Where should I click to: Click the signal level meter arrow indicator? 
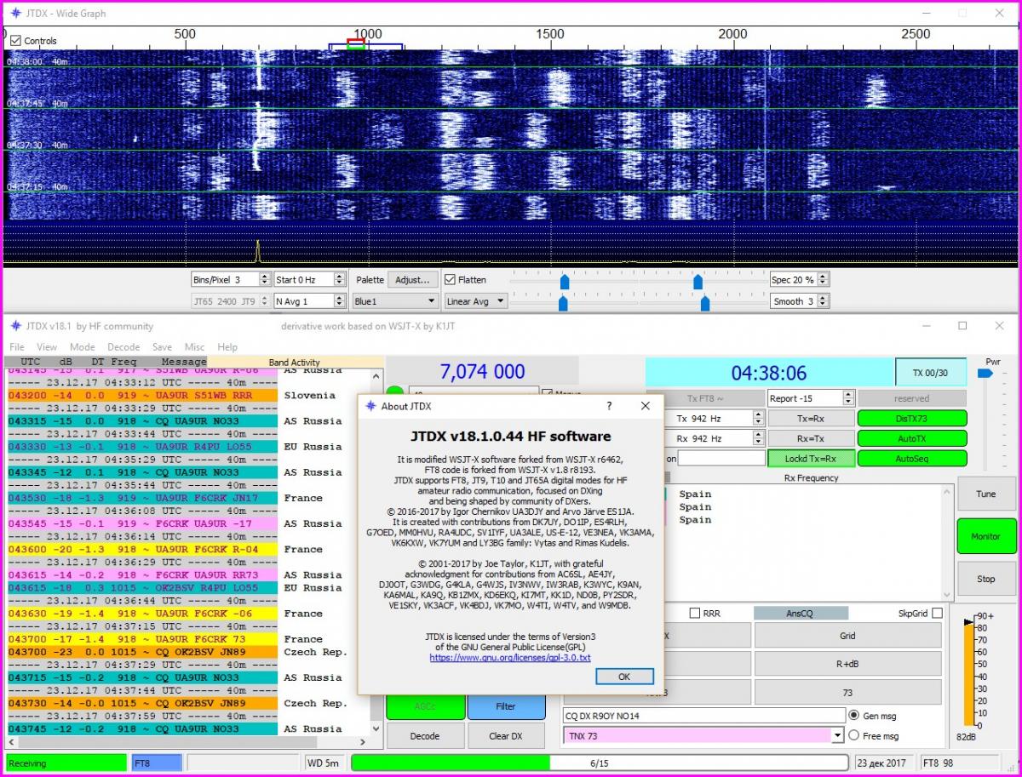(967, 623)
